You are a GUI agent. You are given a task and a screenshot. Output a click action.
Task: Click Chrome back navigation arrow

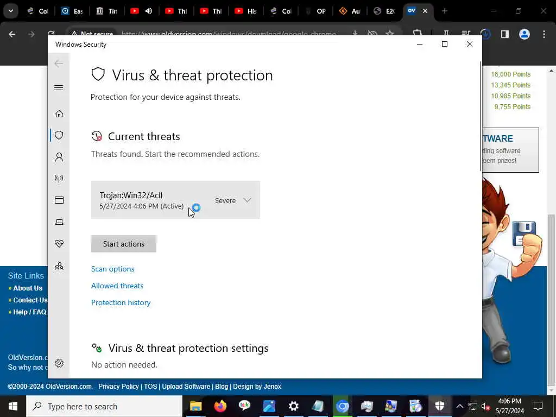click(12, 34)
